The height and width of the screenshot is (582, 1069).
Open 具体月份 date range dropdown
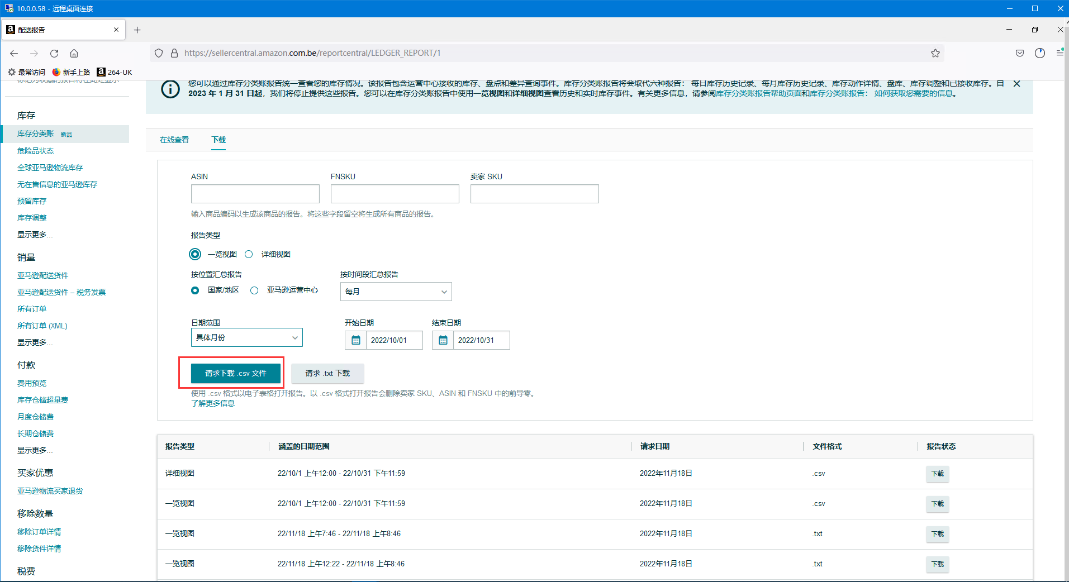click(247, 337)
